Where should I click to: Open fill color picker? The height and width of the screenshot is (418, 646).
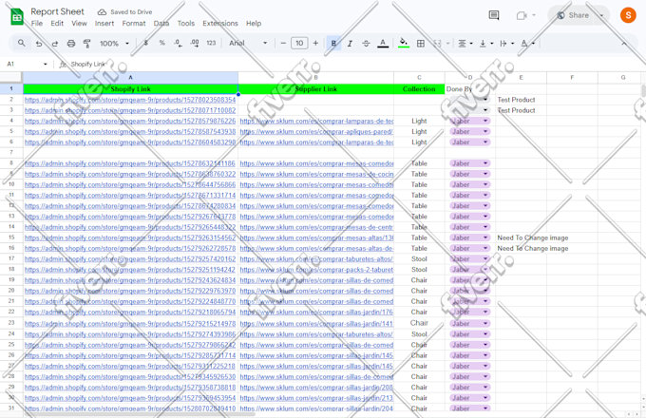pos(404,44)
